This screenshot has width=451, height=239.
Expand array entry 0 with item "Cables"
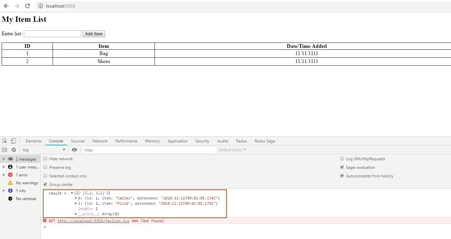point(76,198)
